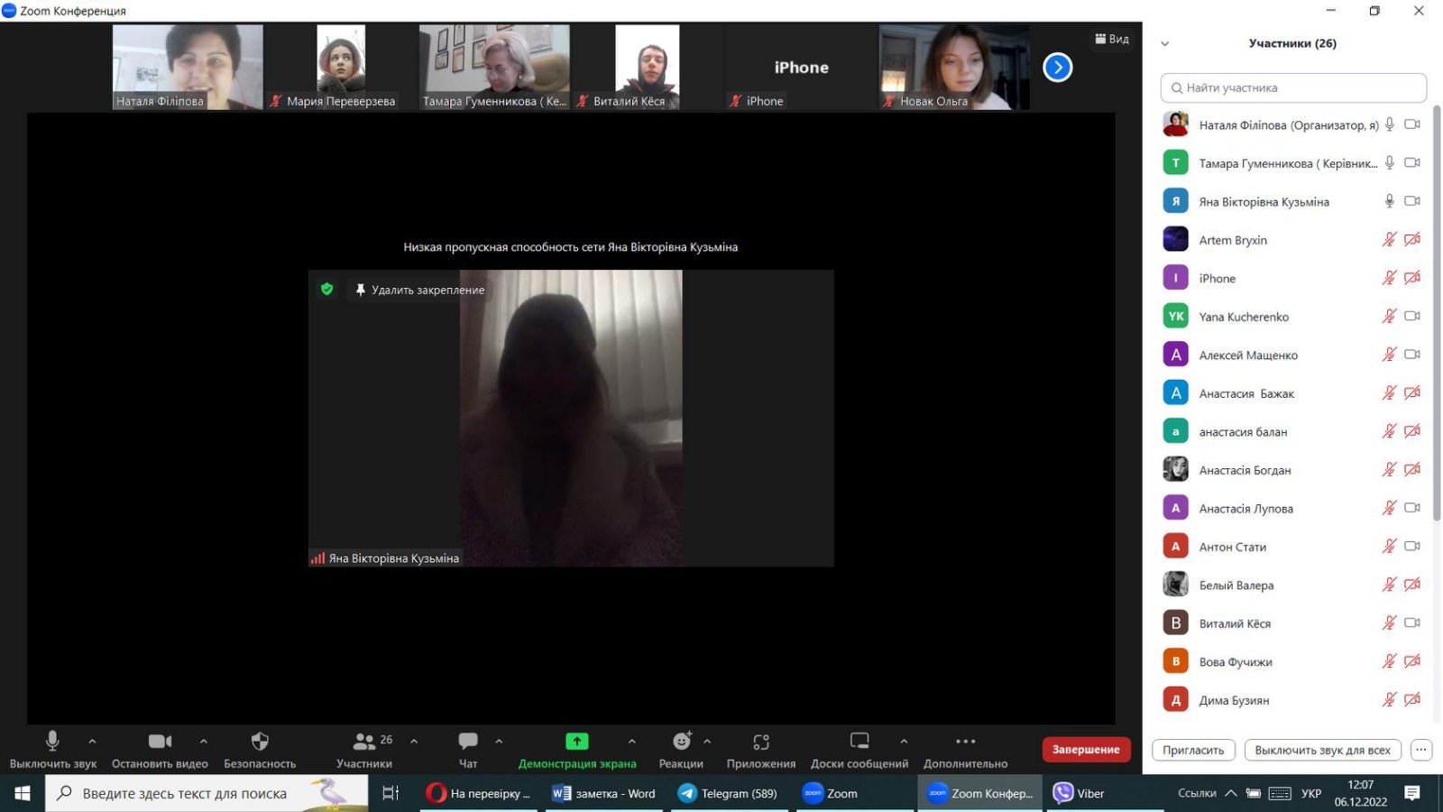The width and height of the screenshot is (1443, 812).
Task: Collapse the participants panel chevron
Action: tap(1164, 43)
